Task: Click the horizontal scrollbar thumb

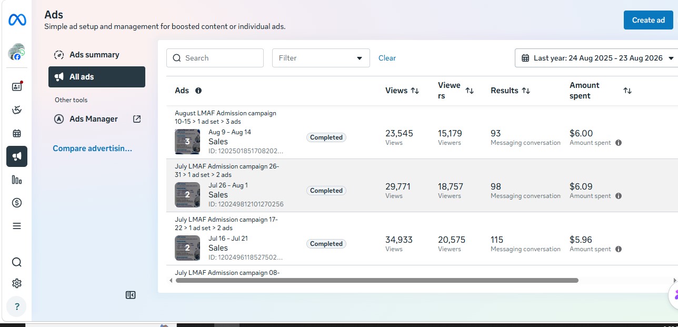Action: point(377,281)
